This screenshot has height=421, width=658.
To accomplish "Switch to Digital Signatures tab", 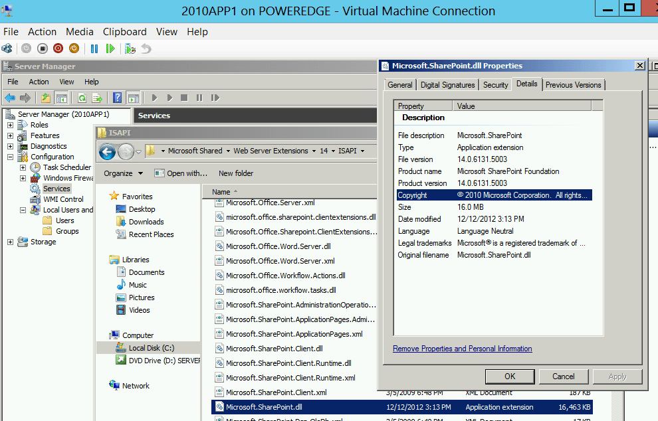I will tap(447, 85).
